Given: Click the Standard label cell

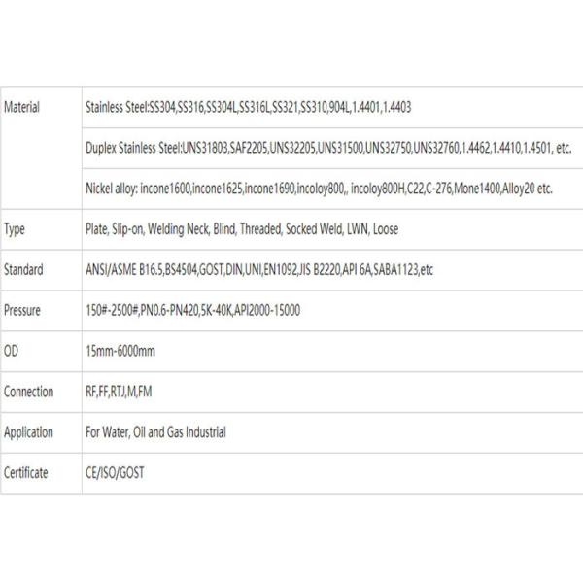Looking at the screenshot, I should pos(41,270).
